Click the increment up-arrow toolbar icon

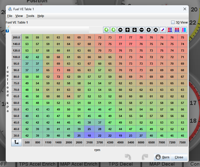pos(127,30)
